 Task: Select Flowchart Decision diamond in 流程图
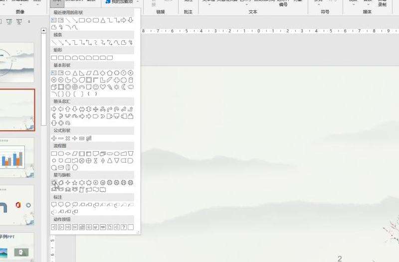tap(68, 154)
